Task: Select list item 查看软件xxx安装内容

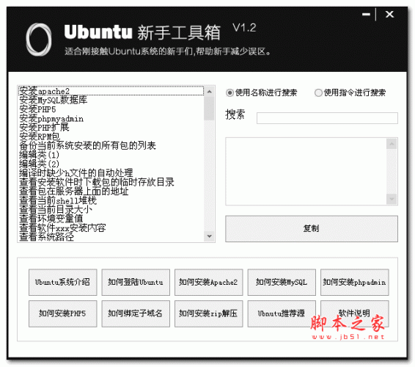Action: pyautogui.click(x=111, y=228)
